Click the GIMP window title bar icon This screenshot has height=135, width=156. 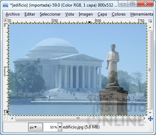6,5
